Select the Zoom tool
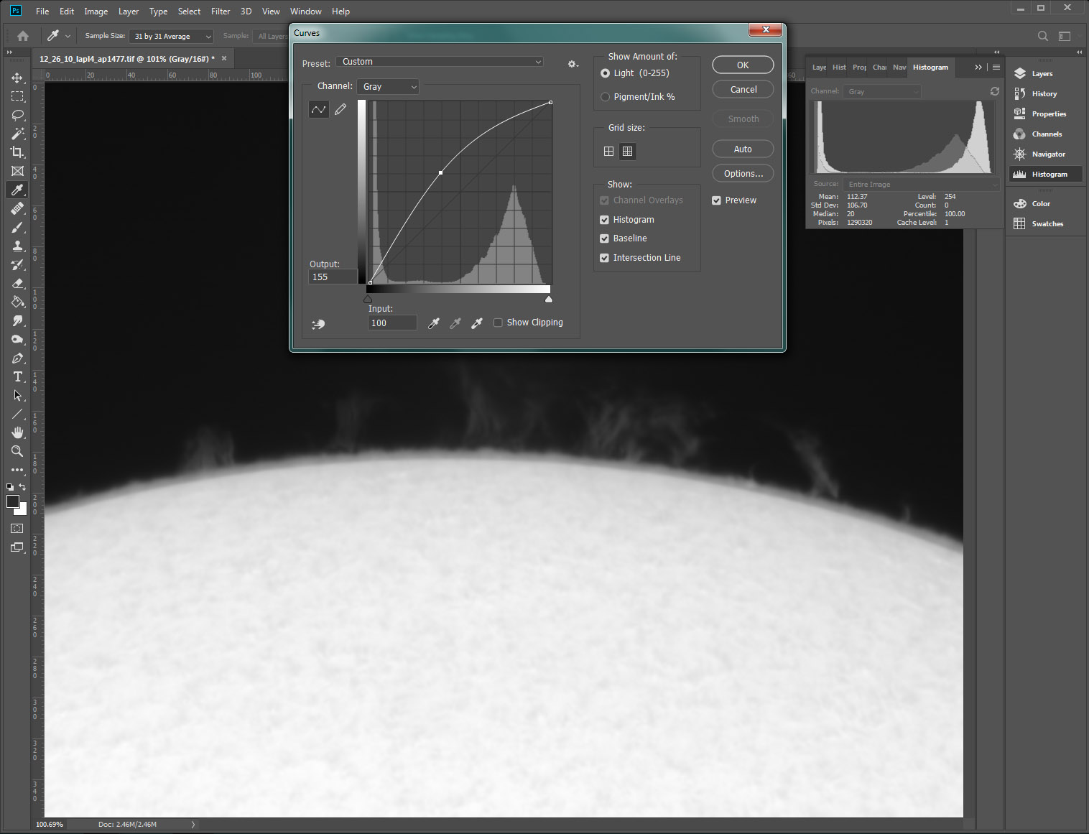 (x=17, y=451)
